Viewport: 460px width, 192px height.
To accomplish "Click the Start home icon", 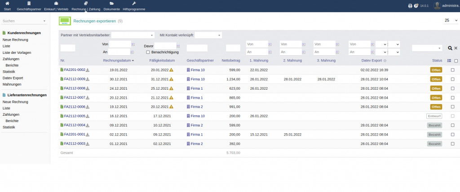I will point(7,4).
